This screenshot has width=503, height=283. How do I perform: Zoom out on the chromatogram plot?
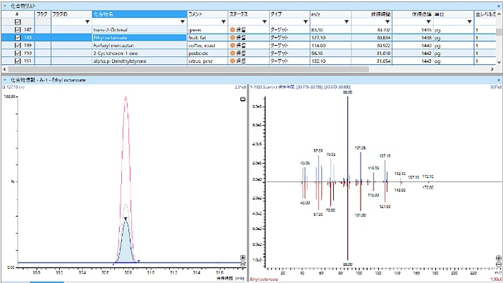(x=243, y=264)
